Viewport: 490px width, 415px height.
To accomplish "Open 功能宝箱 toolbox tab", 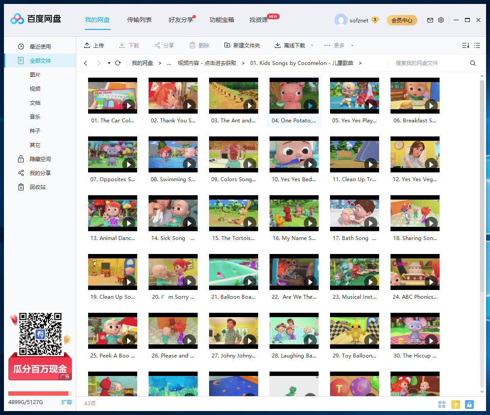I will coord(222,20).
